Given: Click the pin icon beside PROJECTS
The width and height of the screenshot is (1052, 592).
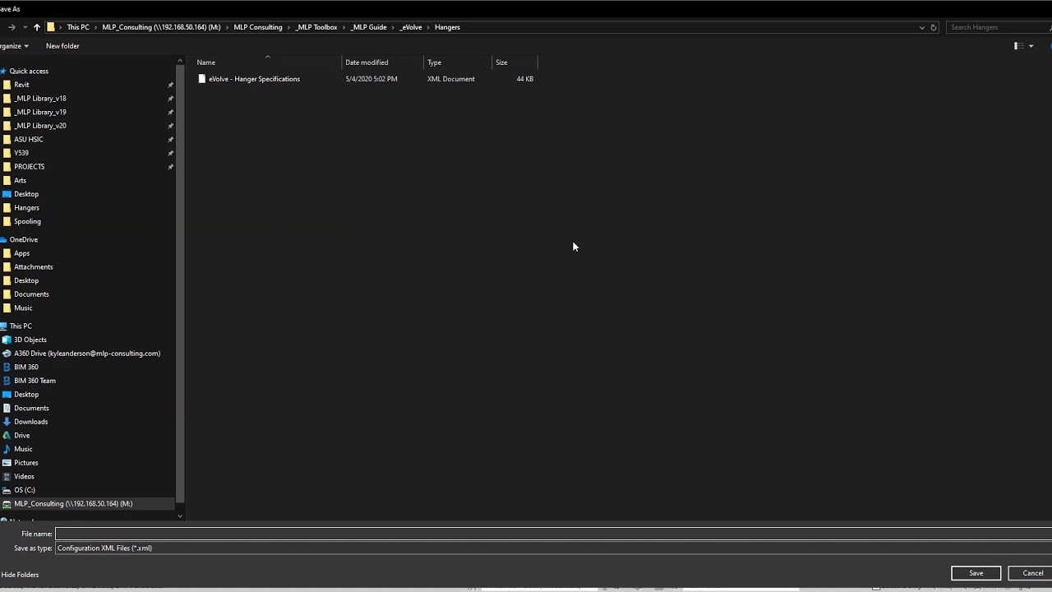Looking at the screenshot, I should (x=170, y=167).
